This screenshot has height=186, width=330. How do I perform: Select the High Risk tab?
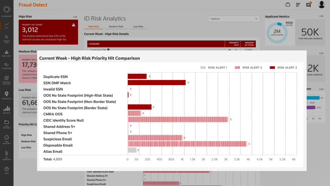[x=93, y=27]
